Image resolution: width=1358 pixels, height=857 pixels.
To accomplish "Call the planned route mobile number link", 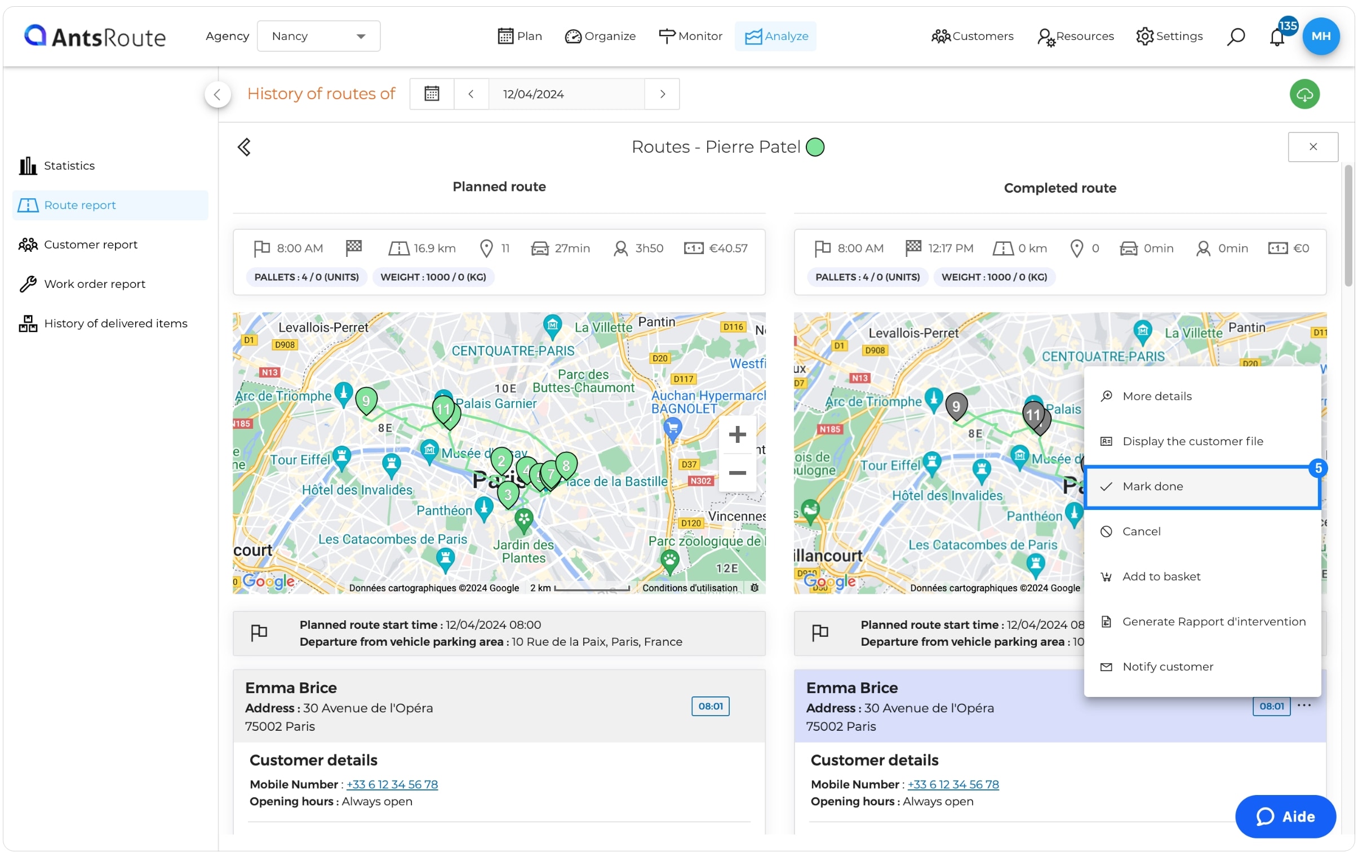I will 392,785.
